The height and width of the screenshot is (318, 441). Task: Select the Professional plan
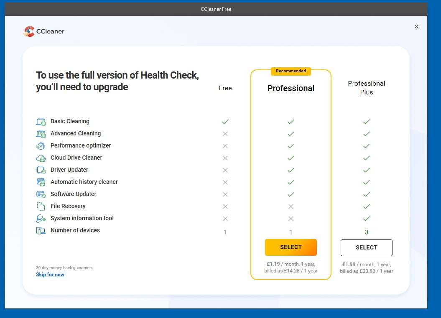point(291,247)
